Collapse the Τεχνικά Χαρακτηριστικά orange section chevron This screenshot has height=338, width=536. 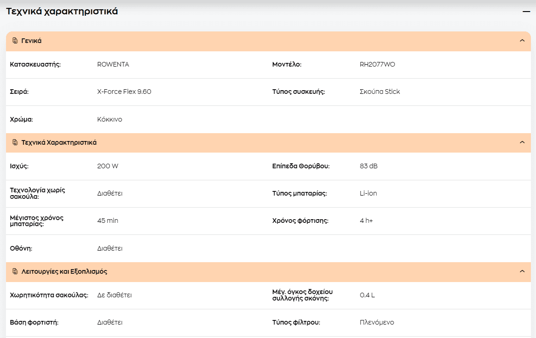pyautogui.click(x=522, y=142)
